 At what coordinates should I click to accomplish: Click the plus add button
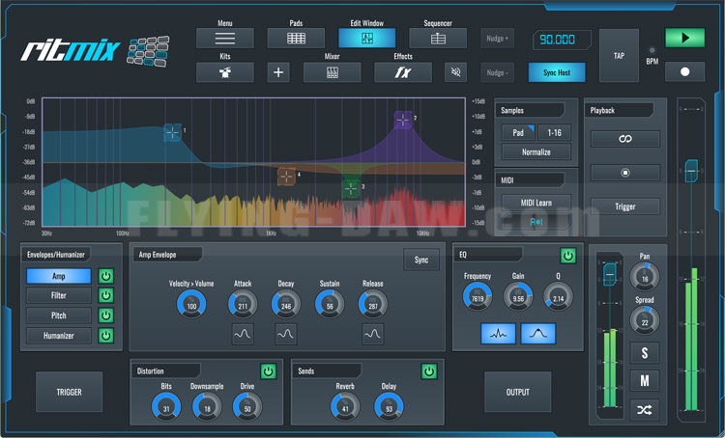pyautogui.click(x=278, y=72)
